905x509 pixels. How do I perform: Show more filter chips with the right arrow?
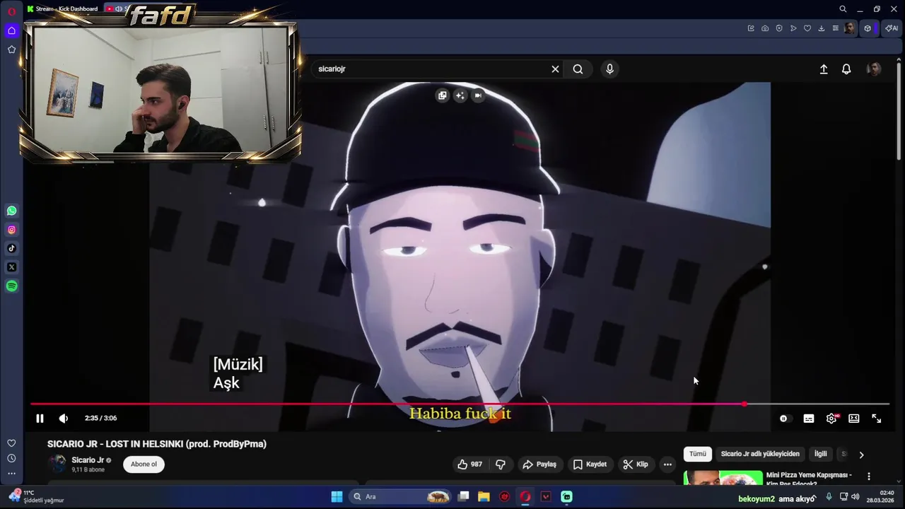click(x=861, y=455)
